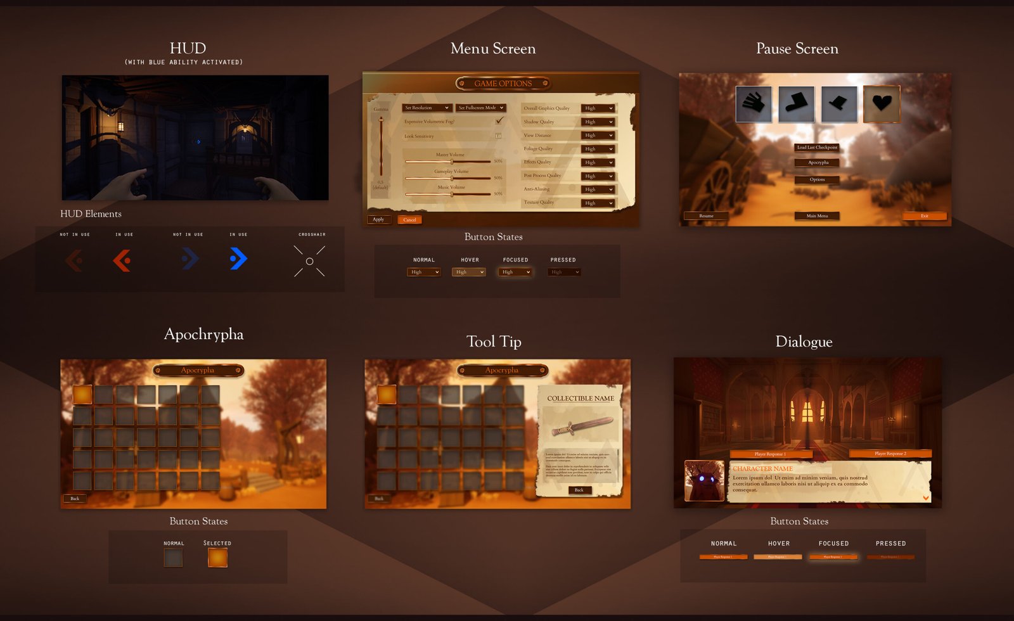The width and height of the screenshot is (1014, 621).
Task: Click the Apply button in Game Options
Action: tap(378, 219)
